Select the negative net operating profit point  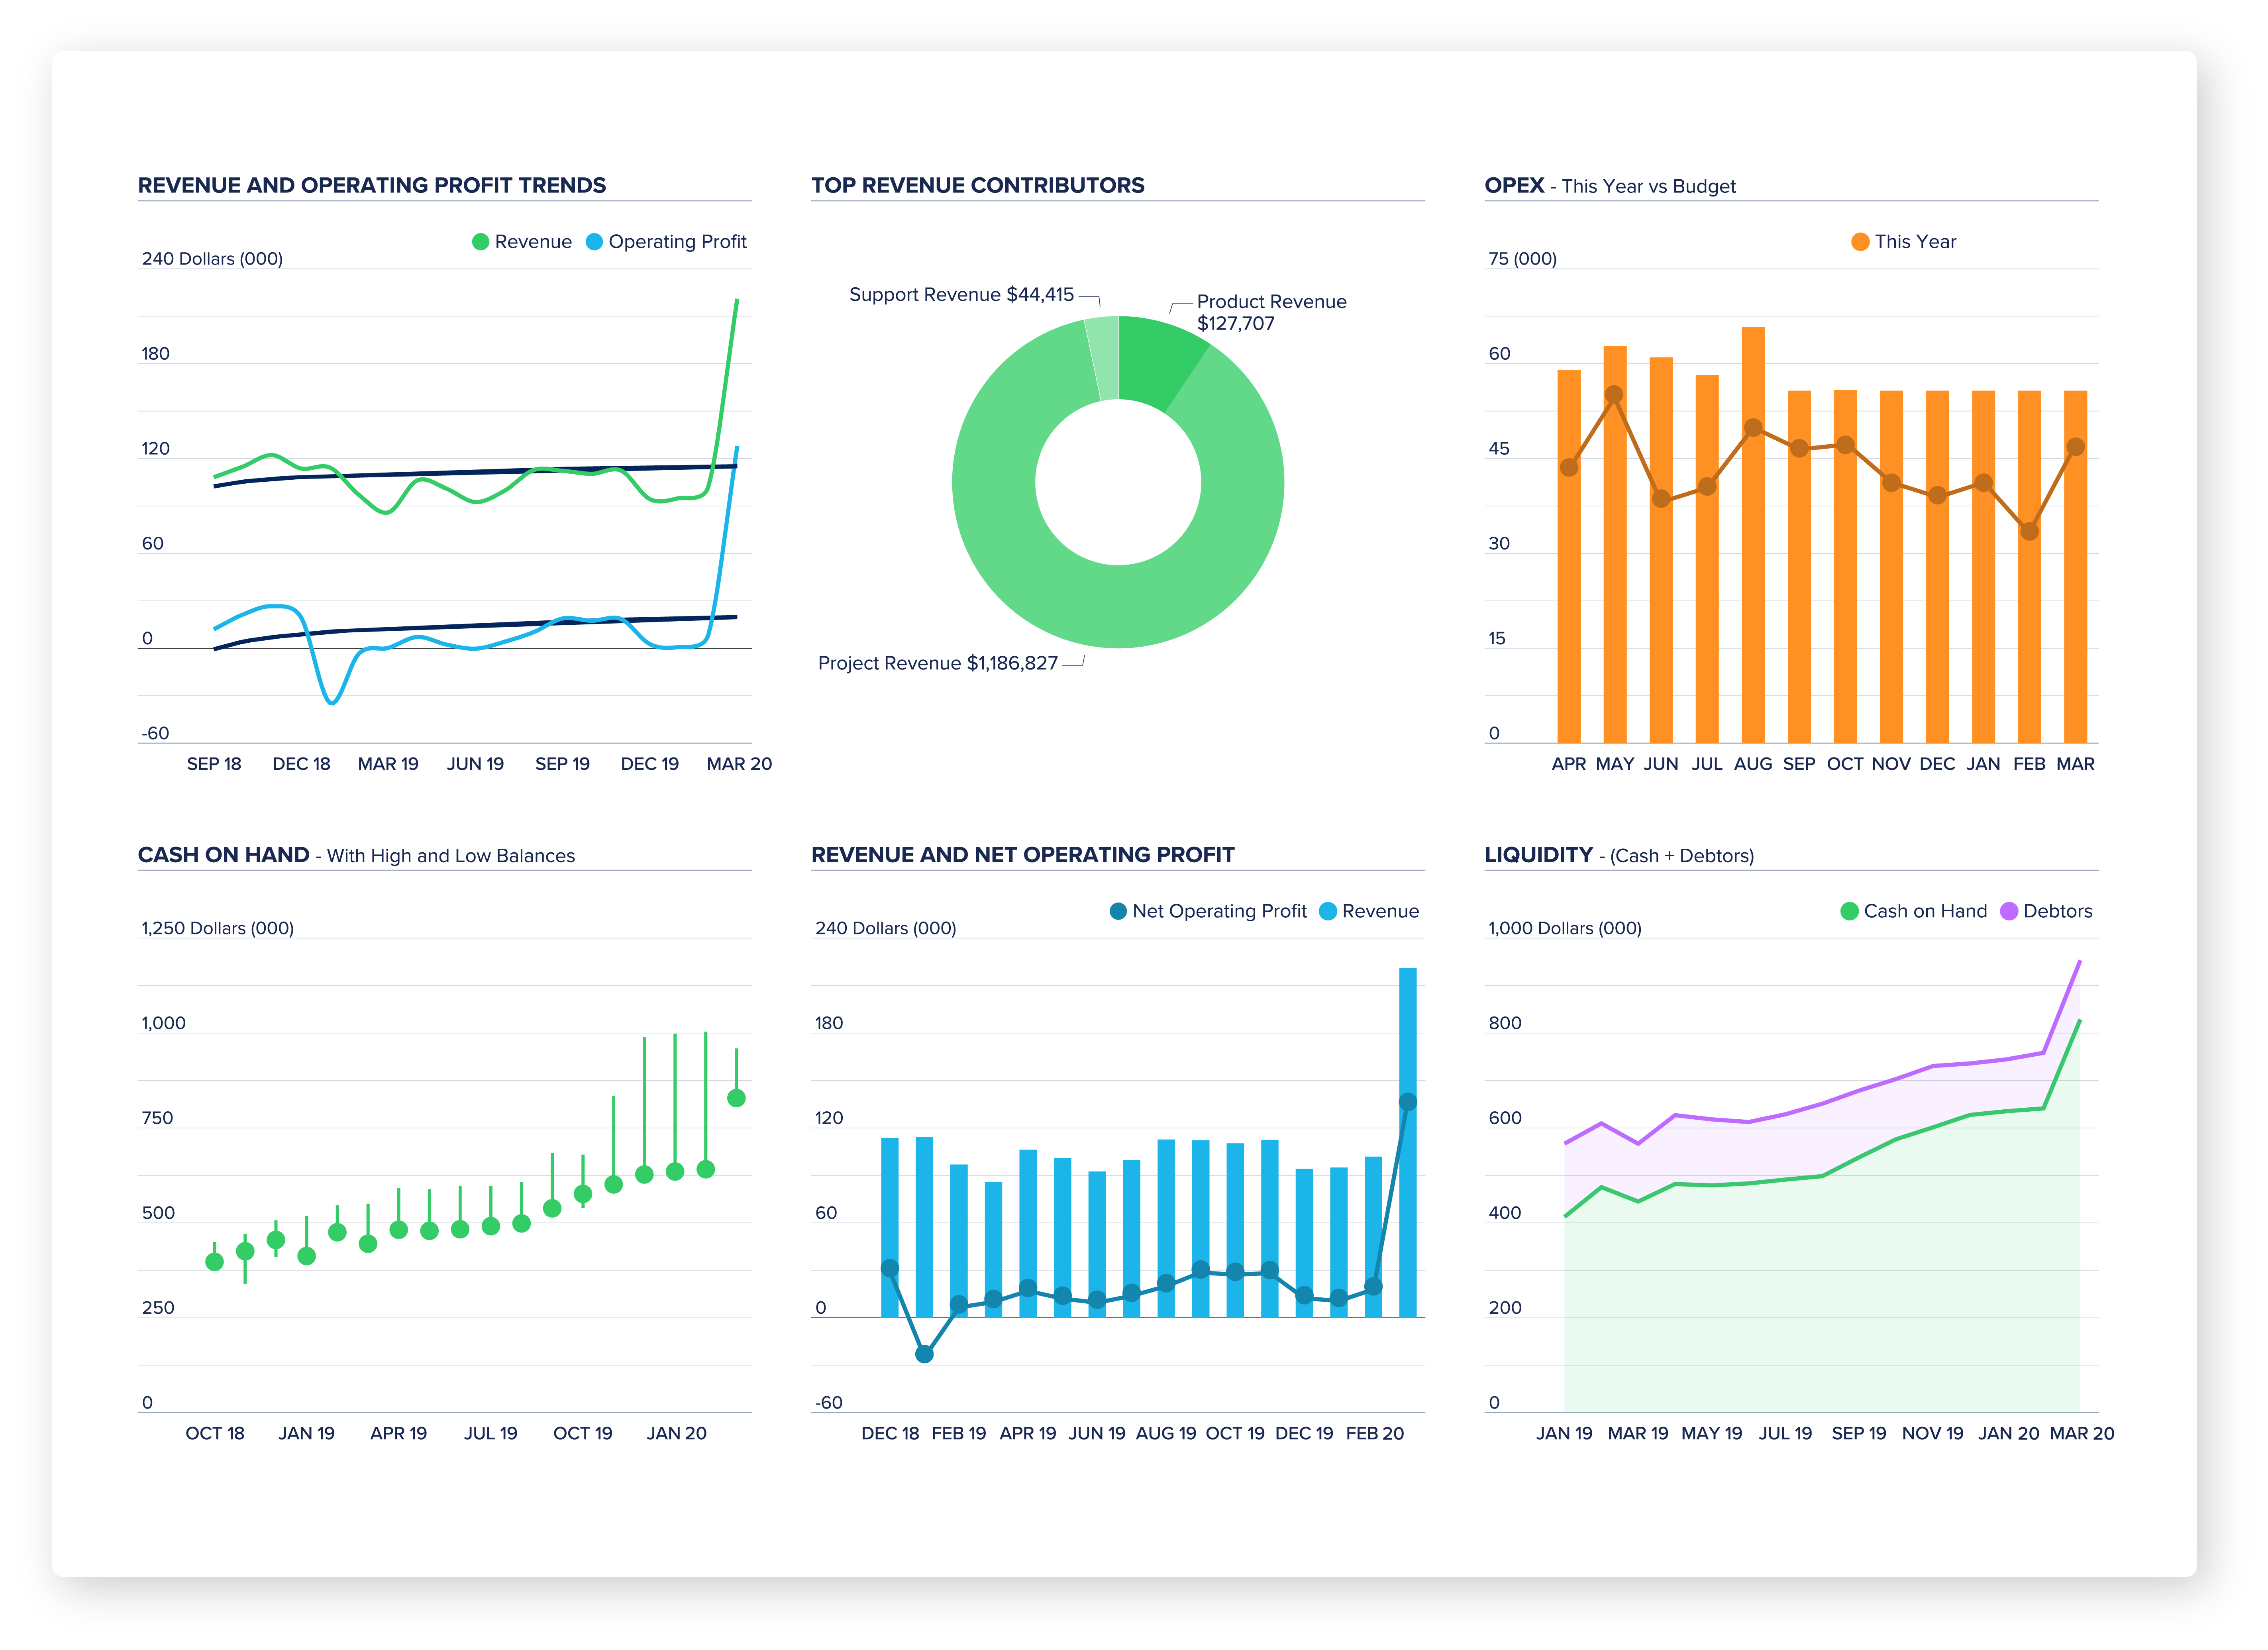point(924,1354)
